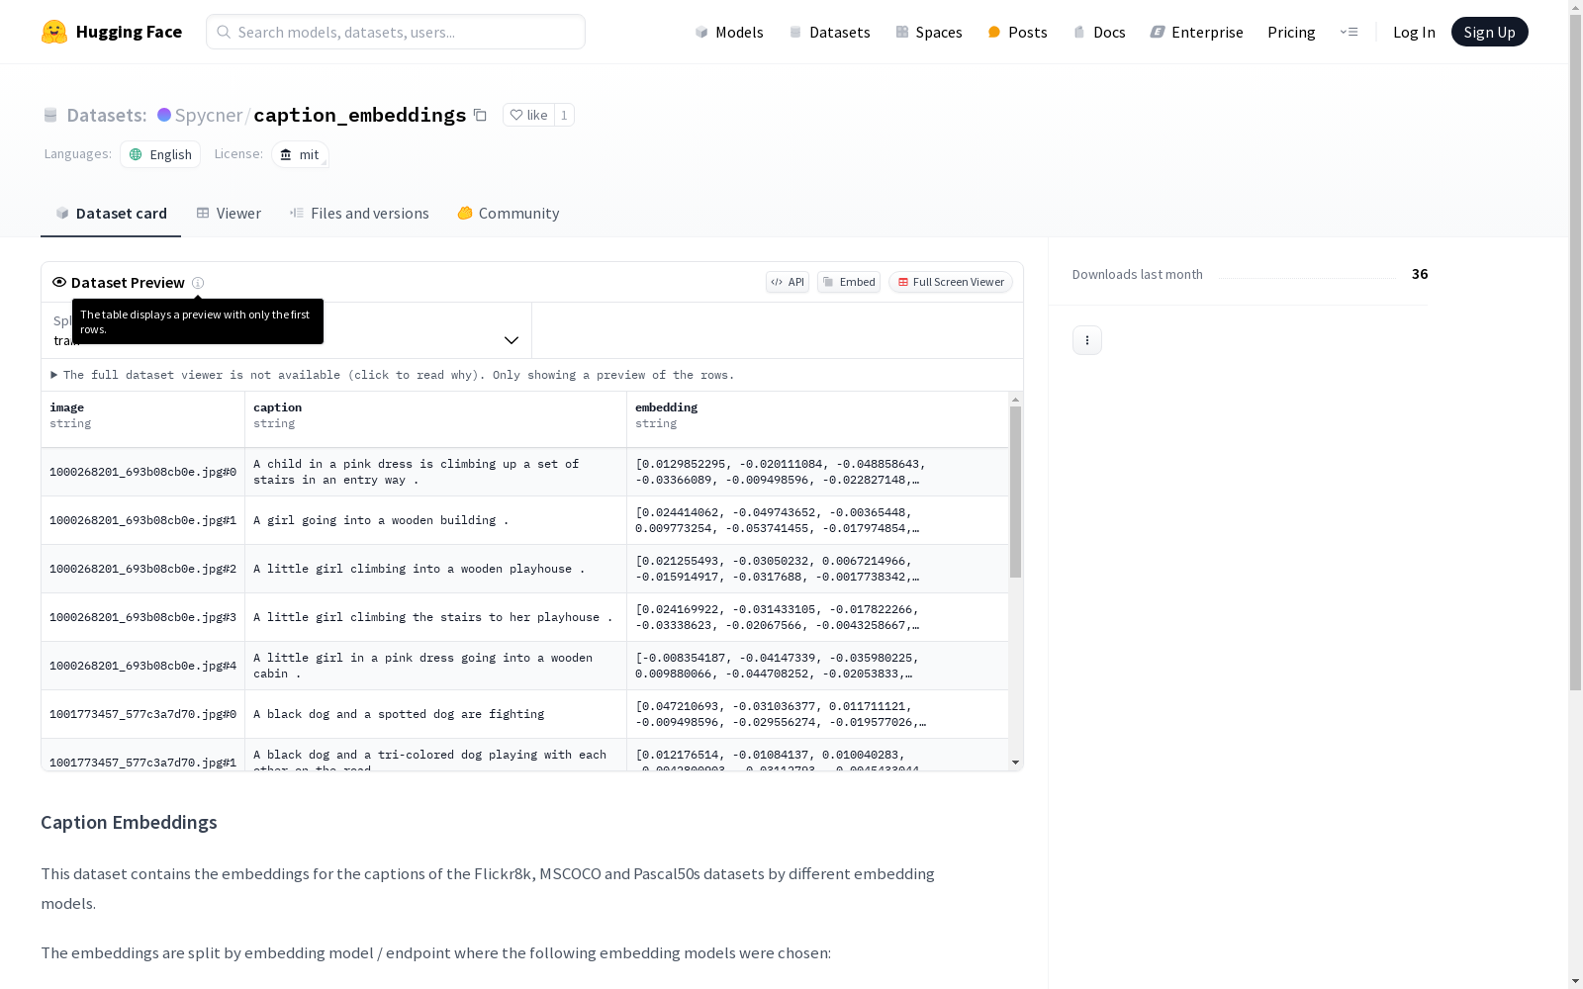This screenshot has height=989, width=1583.
Task: Copy dataset name with the copy icon
Action: tap(480, 115)
